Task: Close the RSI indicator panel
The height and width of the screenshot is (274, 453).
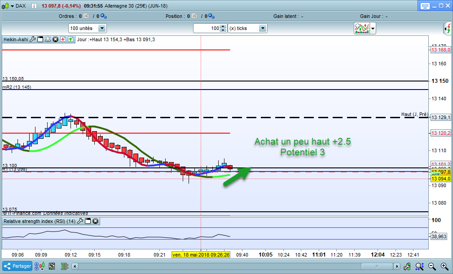Action: click(x=95, y=221)
